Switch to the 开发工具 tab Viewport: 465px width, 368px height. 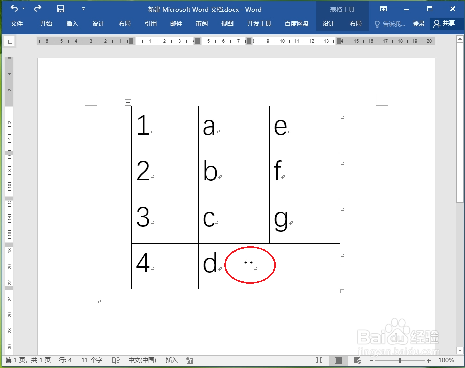(x=259, y=24)
